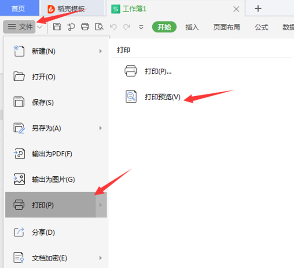Switch to the 页面布局 ribbon tab
Image resolution: width=294 pixels, height=269 pixels.
click(x=227, y=27)
